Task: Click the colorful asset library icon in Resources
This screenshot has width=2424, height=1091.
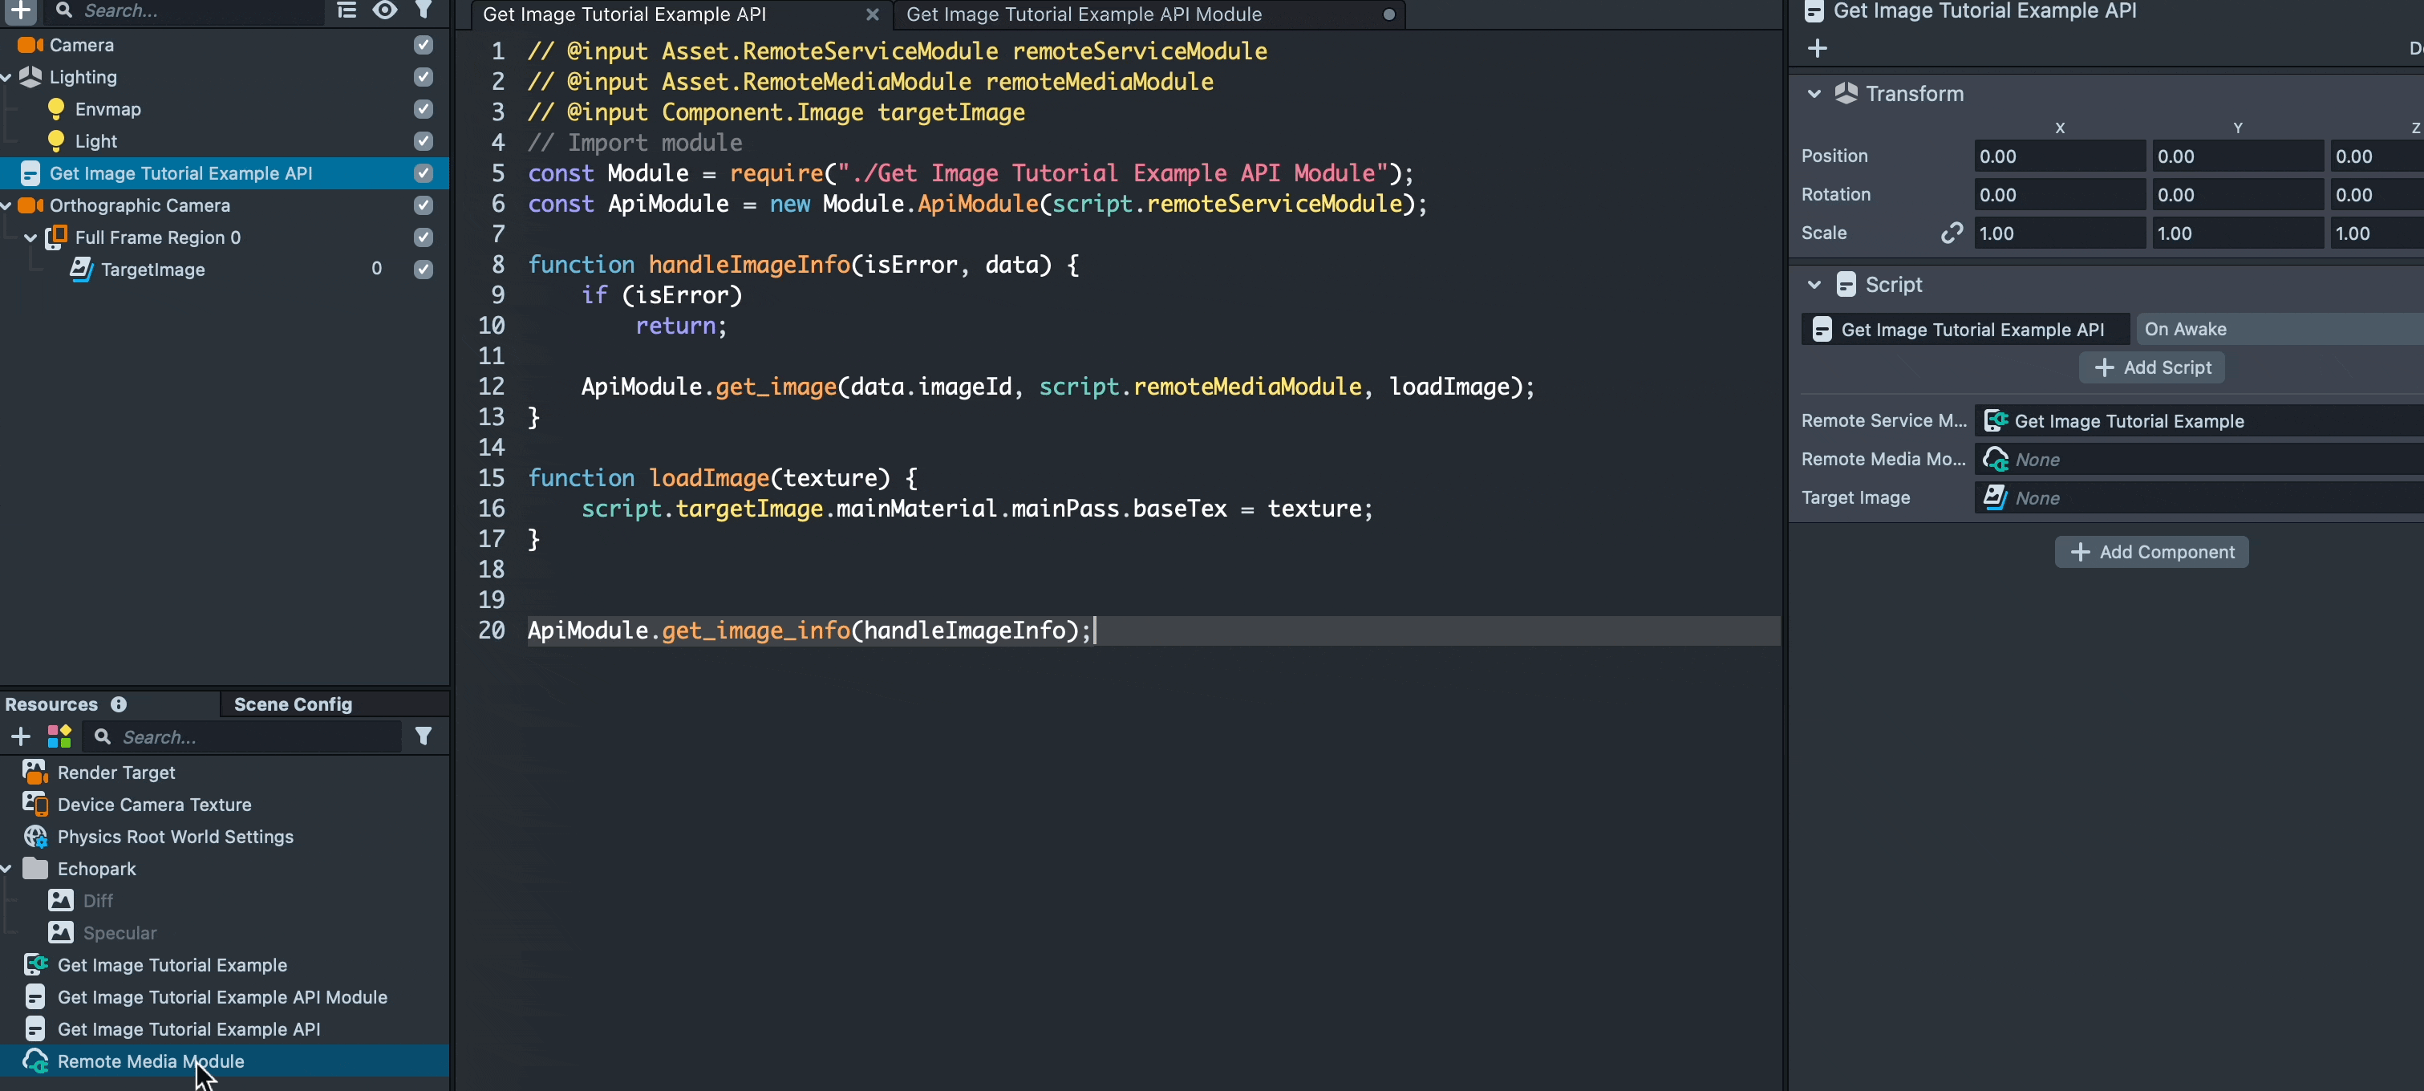Action: click(x=59, y=736)
